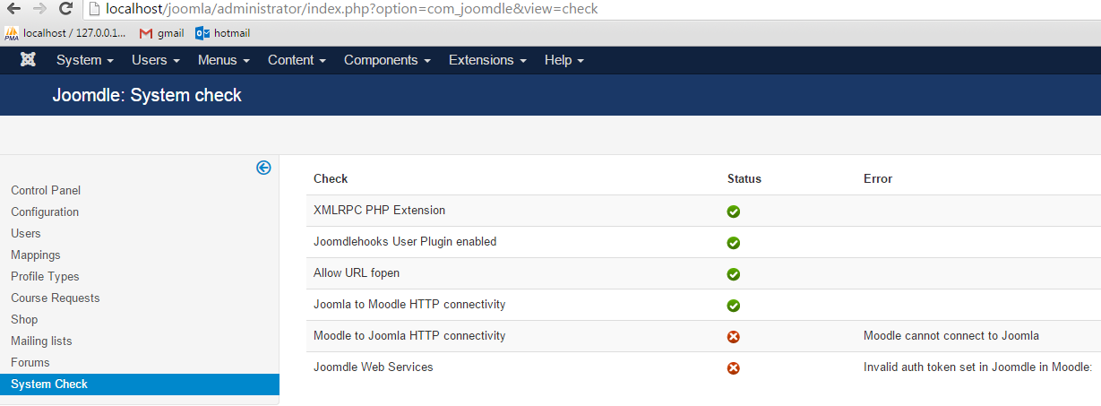Click green status icon for XMLRPC PHP Extension
The height and width of the screenshot is (406, 1101).
(733, 212)
